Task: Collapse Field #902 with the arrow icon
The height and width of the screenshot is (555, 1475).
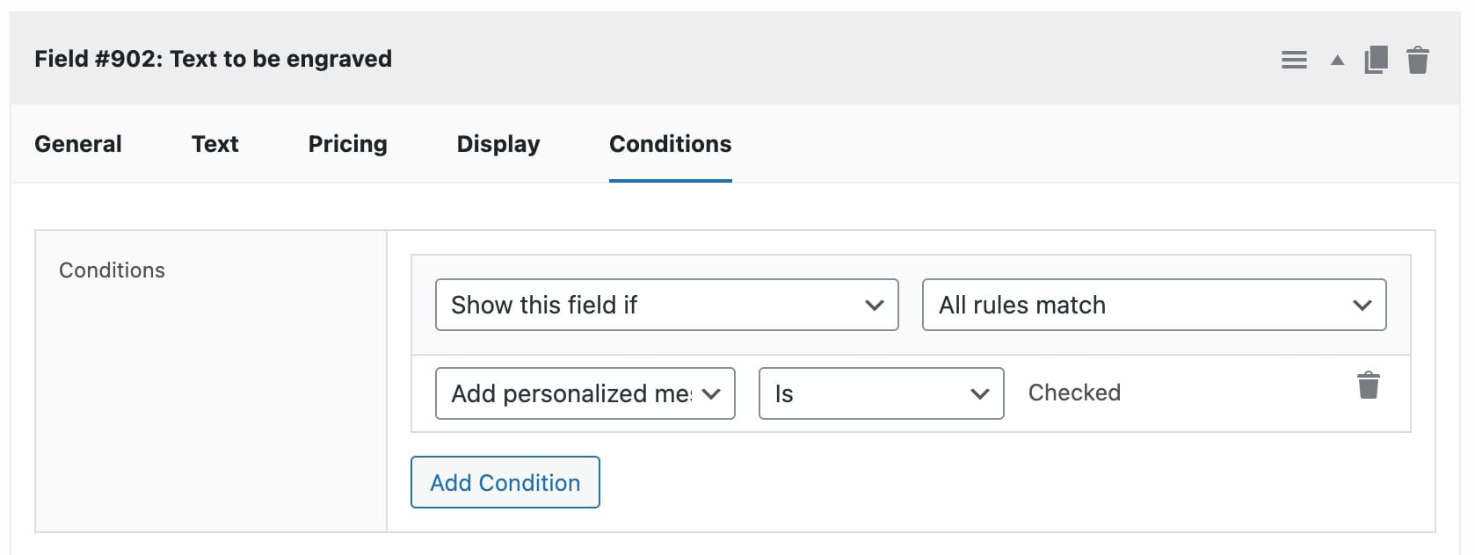Action: [x=1336, y=61]
